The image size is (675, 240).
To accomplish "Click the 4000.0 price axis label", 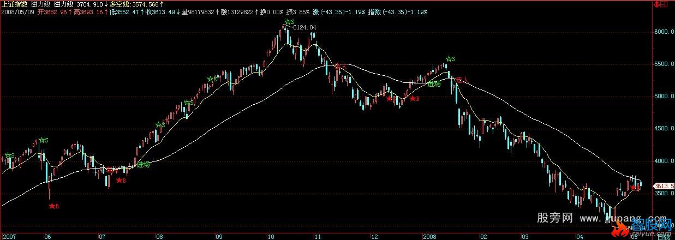I will [x=665, y=161].
